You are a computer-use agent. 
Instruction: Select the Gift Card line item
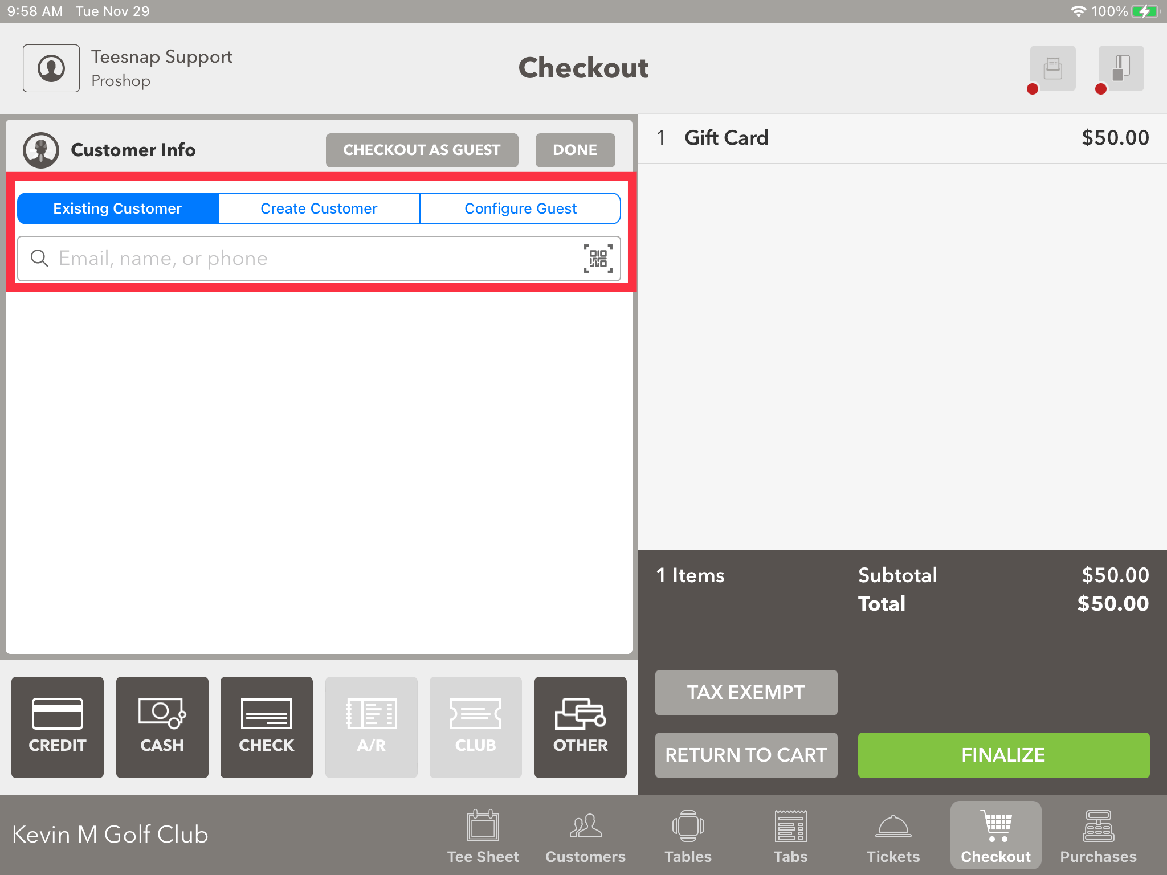(x=902, y=138)
